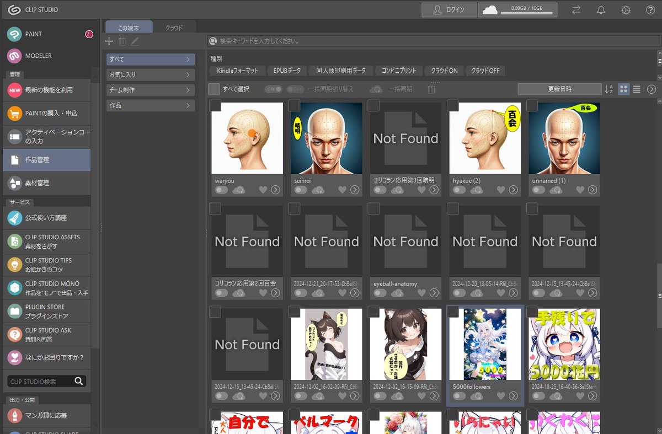Open PLUGIN STORE プラグインストア

click(x=47, y=311)
